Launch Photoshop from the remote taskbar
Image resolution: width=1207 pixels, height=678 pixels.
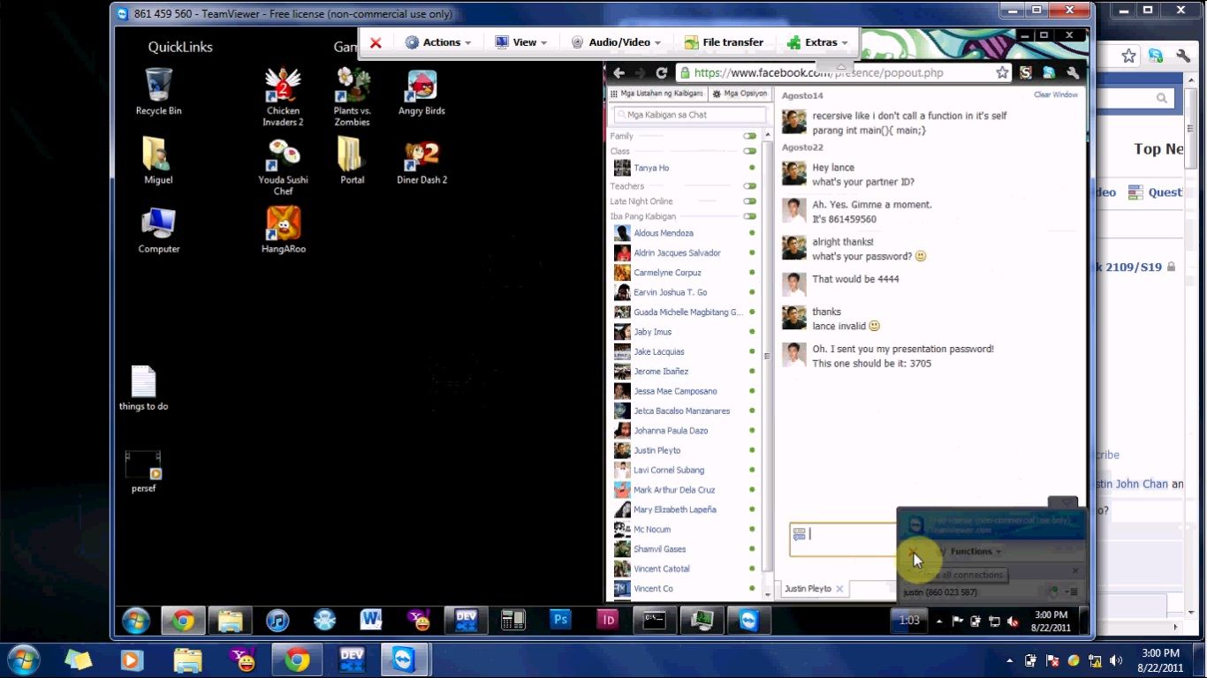pyautogui.click(x=559, y=621)
